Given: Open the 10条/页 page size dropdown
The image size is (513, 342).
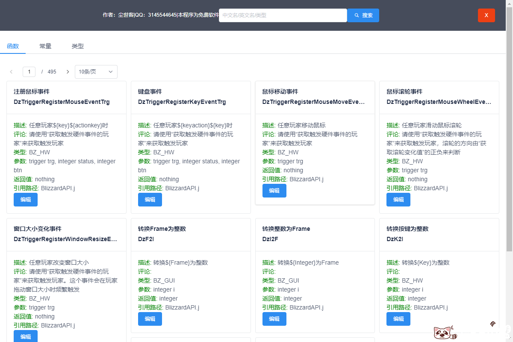Looking at the screenshot, I should pyautogui.click(x=96, y=72).
